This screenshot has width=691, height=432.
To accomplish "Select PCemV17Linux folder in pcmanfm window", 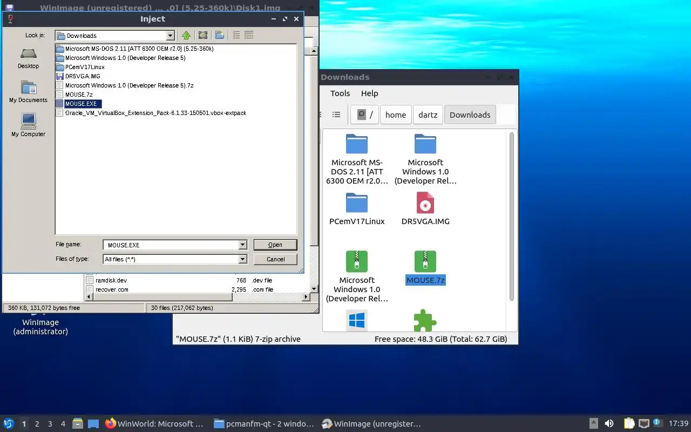I will [357, 203].
